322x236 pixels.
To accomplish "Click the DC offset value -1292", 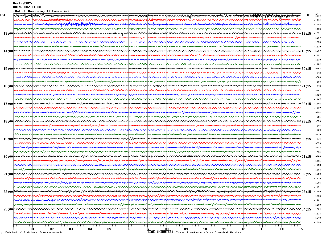I will 317,20.
